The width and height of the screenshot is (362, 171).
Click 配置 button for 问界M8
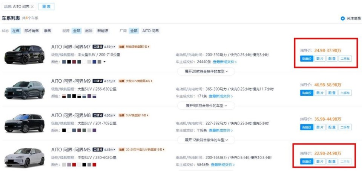(x=332, y=127)
